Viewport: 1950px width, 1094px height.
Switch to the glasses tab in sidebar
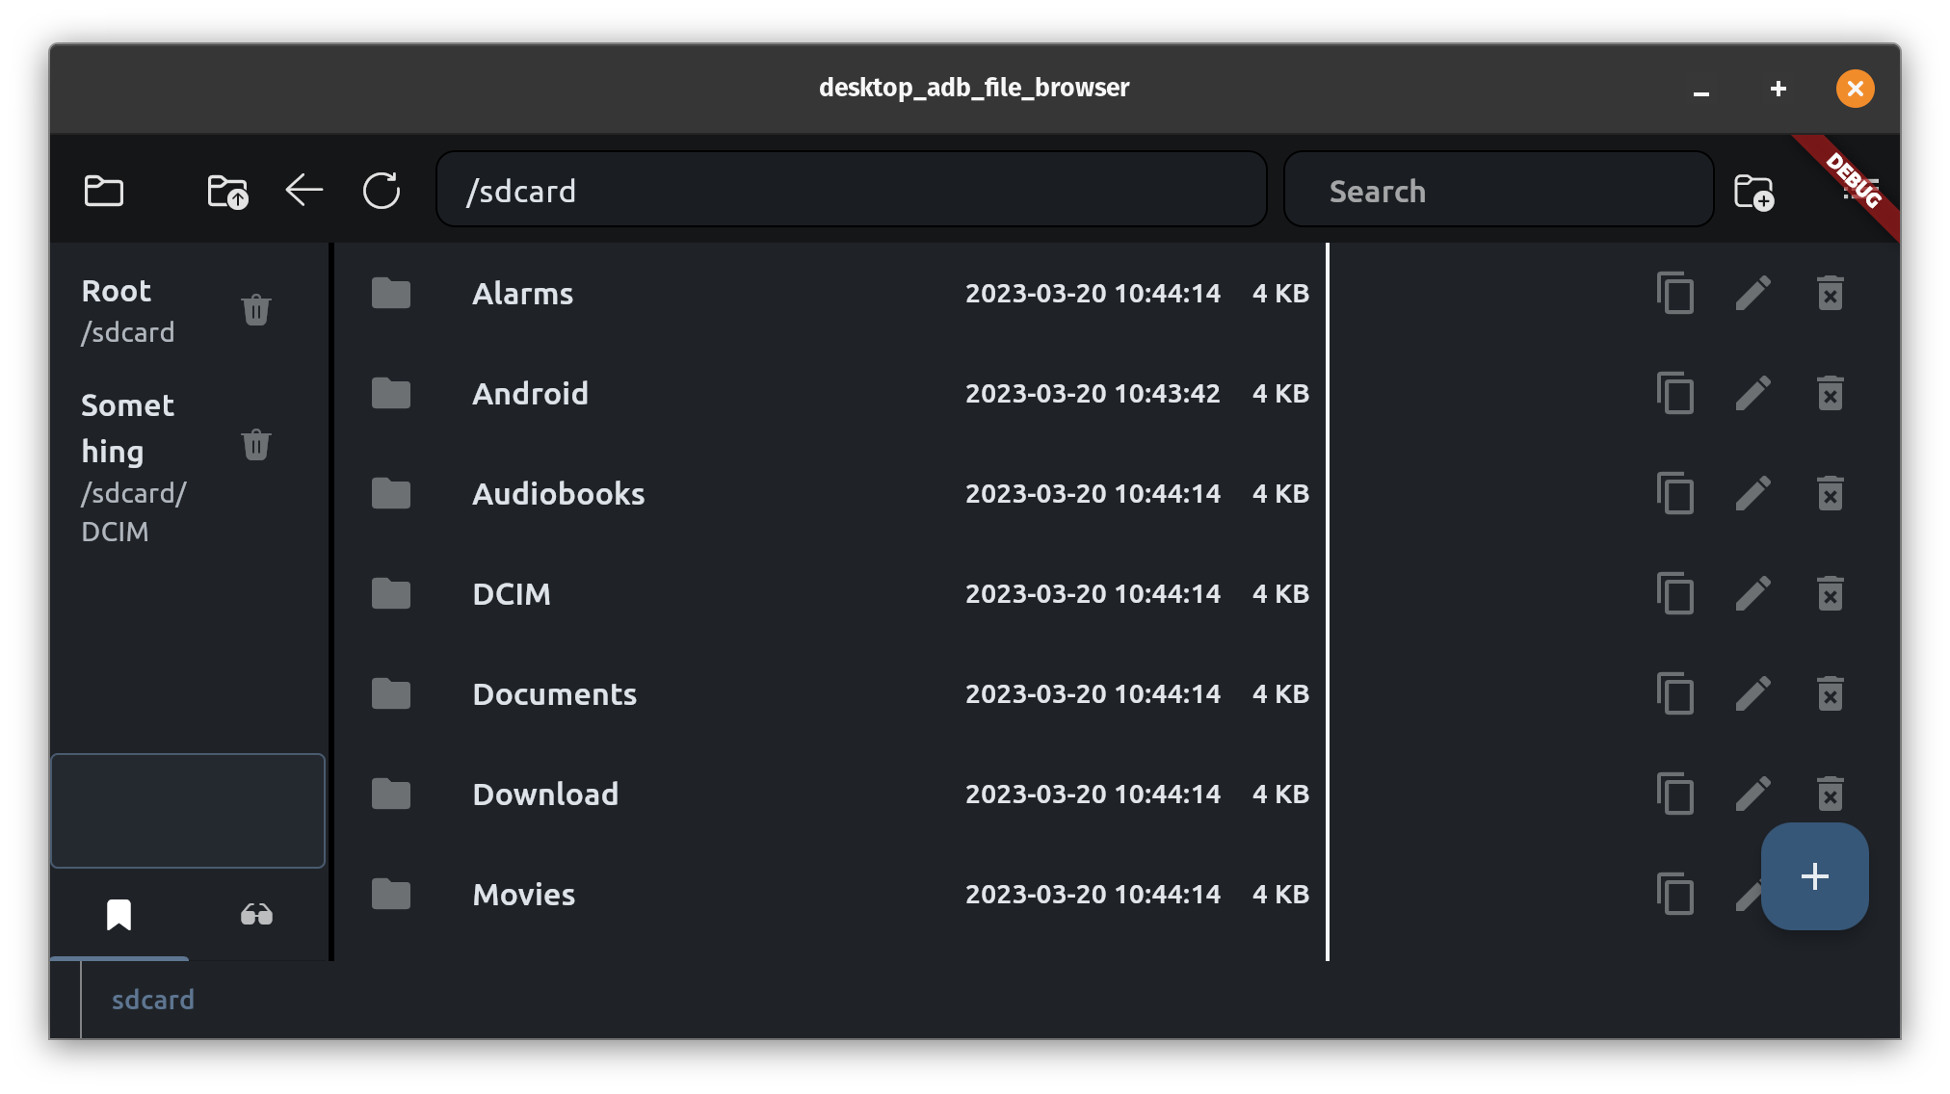pyautogui.click(x=256, y=914)
